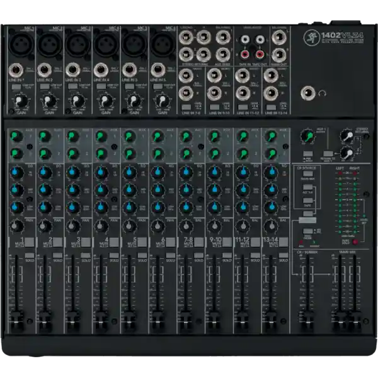Click the LEFT meter label
The width and height of the screenshot is (378, 378).
tap(340, 168)
